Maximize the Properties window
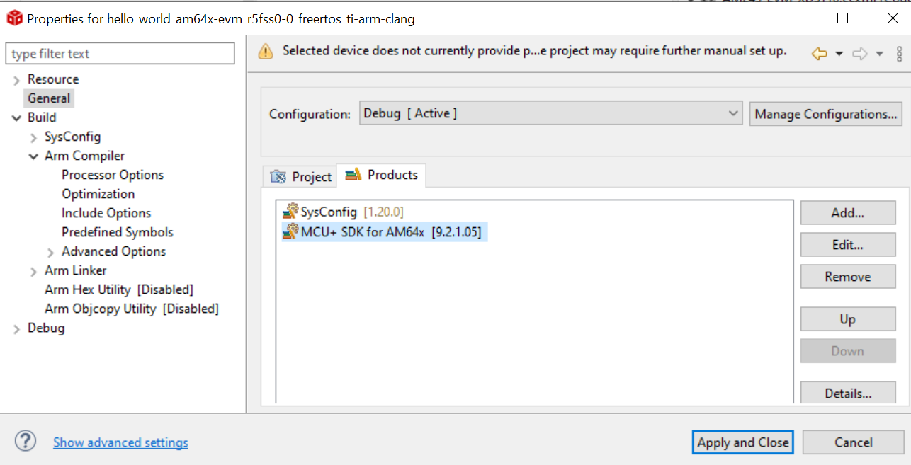This screenshot has height=465, width=911. [x=843, y=19]
